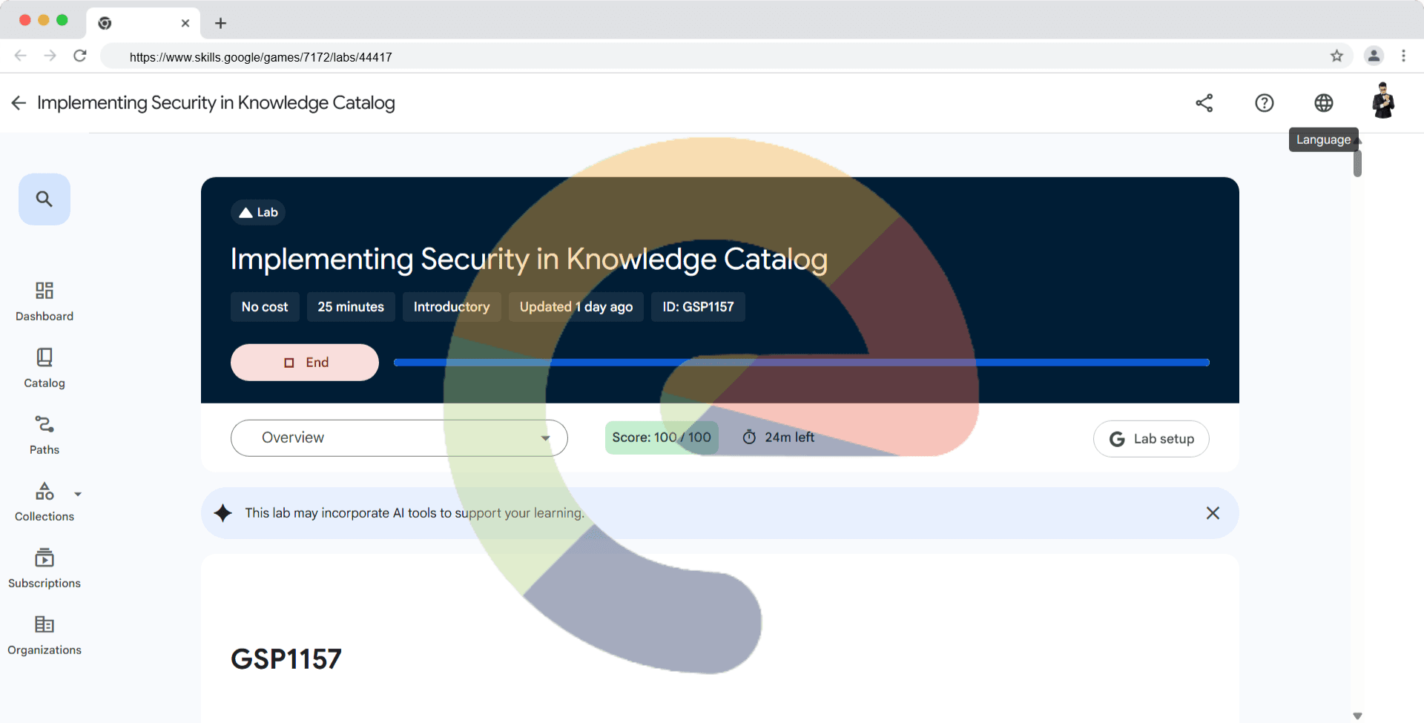The height and width of the screenshot is (723, 1424).
Task: Click the lab progress bar
Action: pyautogui.click(x=802, y=363)
